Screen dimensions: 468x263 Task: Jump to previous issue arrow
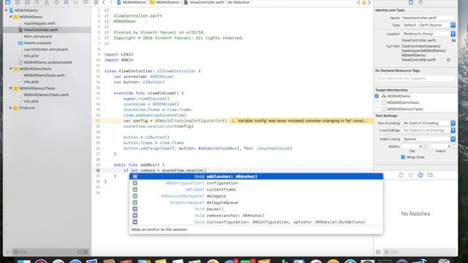click(x=358, y=2)
